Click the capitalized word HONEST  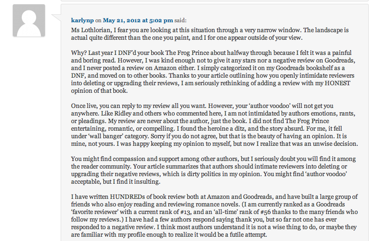pos(337,83)
